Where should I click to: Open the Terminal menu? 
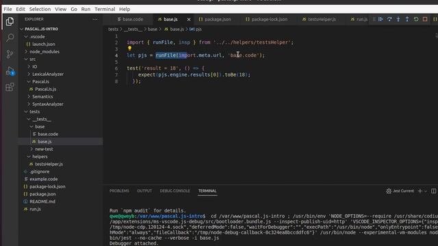coord(105,9)
